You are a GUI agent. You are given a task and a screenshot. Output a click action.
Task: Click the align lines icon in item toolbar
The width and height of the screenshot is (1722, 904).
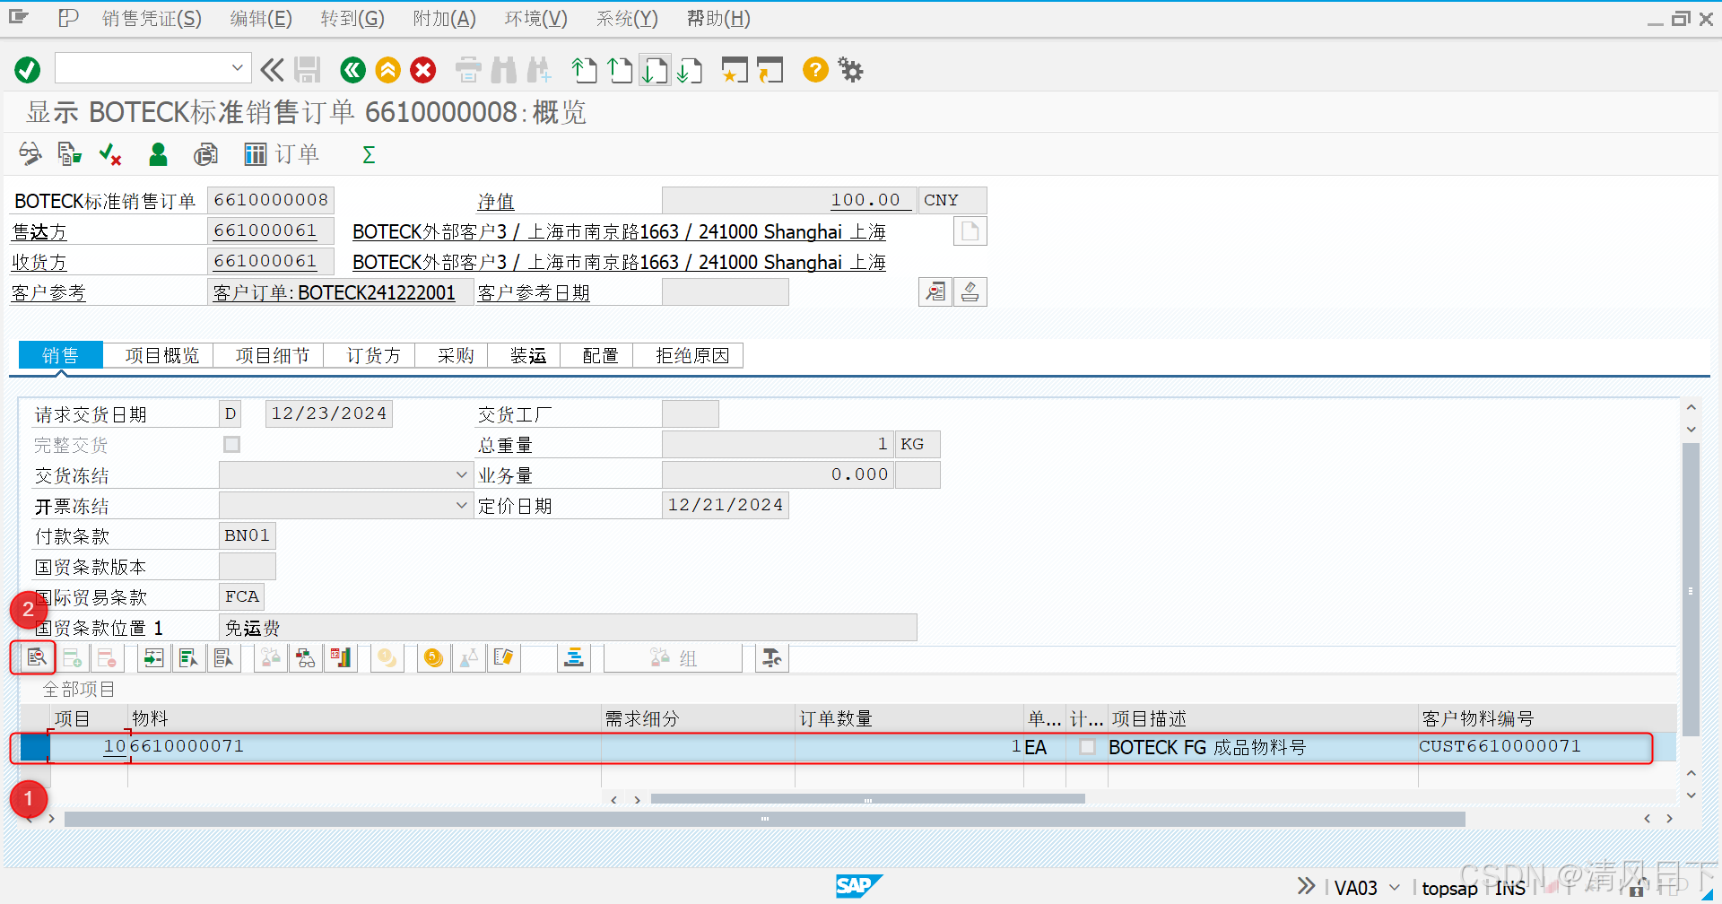(574, 658)
